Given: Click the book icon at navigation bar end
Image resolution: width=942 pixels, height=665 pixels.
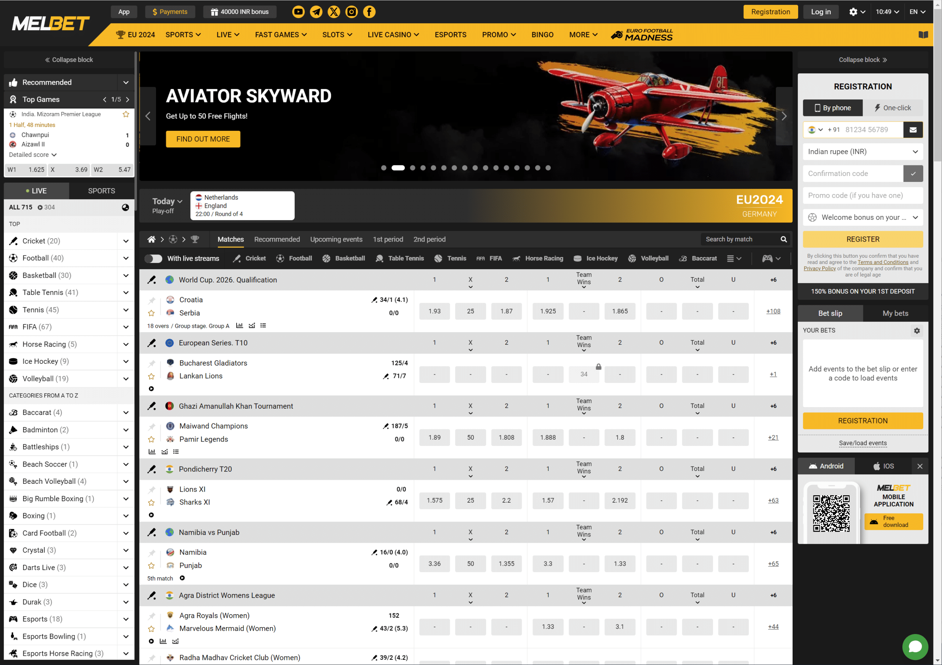Looking at the screenshot, I should pyautogui.click(x=923, y=35).
